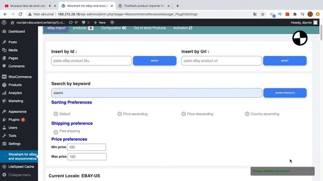Click the black and white round floating icon
This screenshot has height=181, width=323.
300,38
